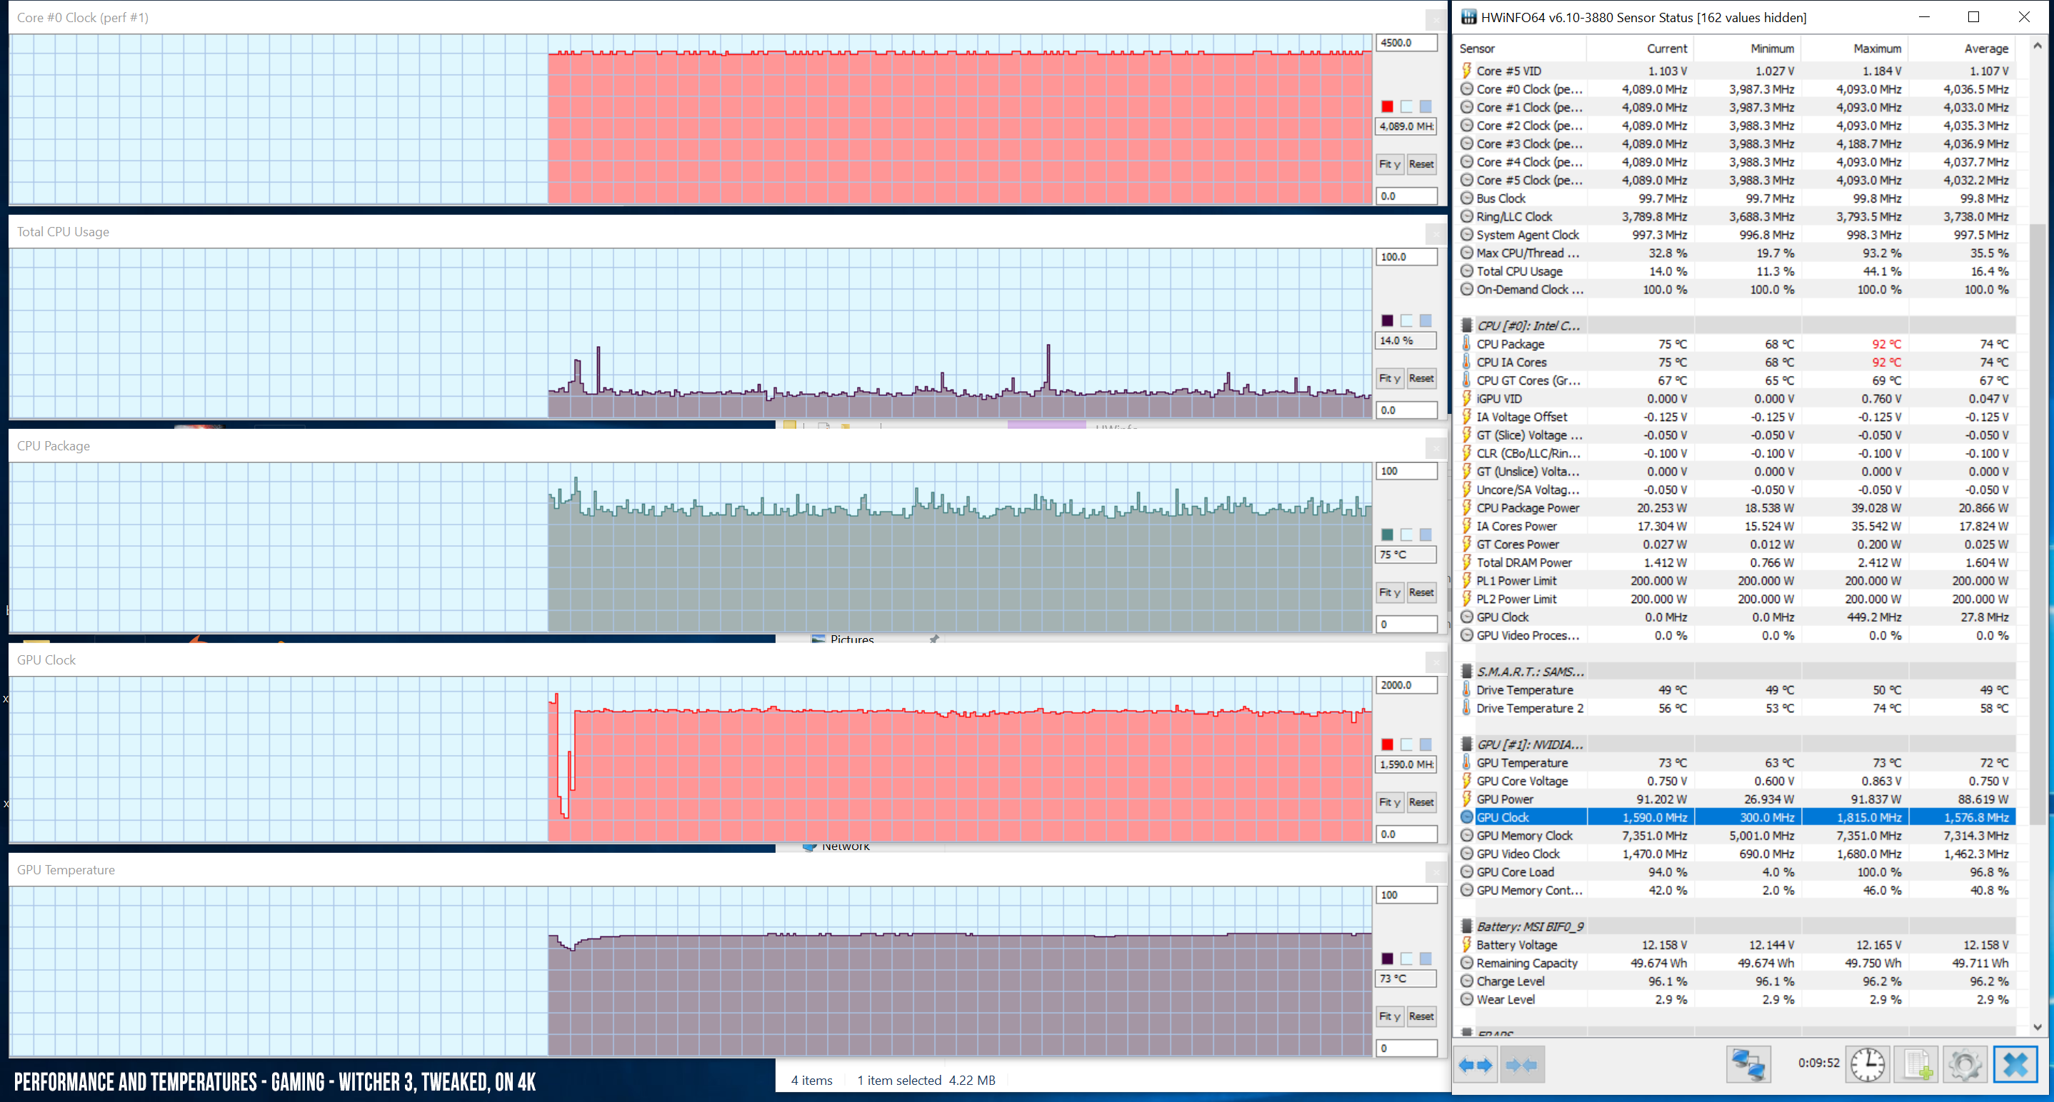Screen dimensions: 2054x1102
Task: Open the network/remote monitoring computers icon
Action: pos(1748,1065)
